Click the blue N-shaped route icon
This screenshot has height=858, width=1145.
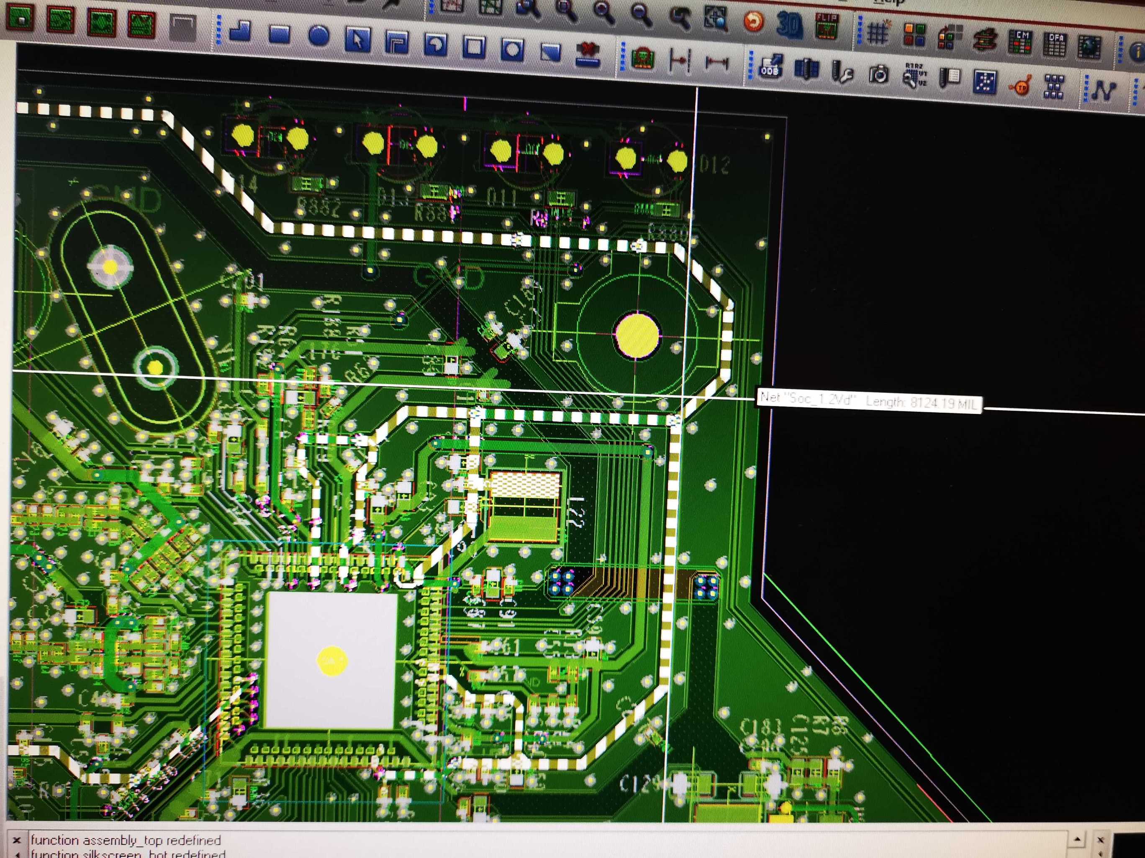click(1103, 91)
